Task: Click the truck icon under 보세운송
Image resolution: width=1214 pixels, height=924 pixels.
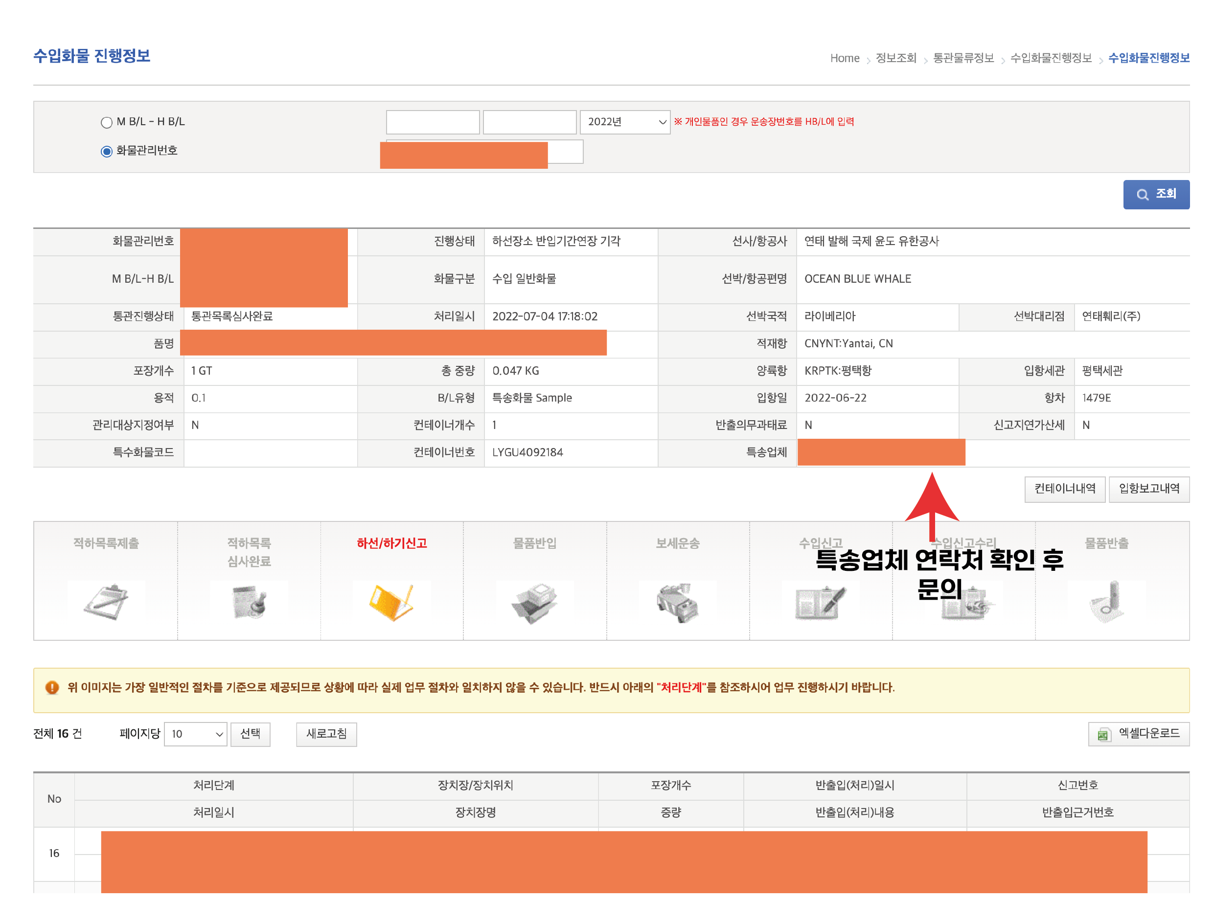Action: pyautogui.click(x=677, y=602)
